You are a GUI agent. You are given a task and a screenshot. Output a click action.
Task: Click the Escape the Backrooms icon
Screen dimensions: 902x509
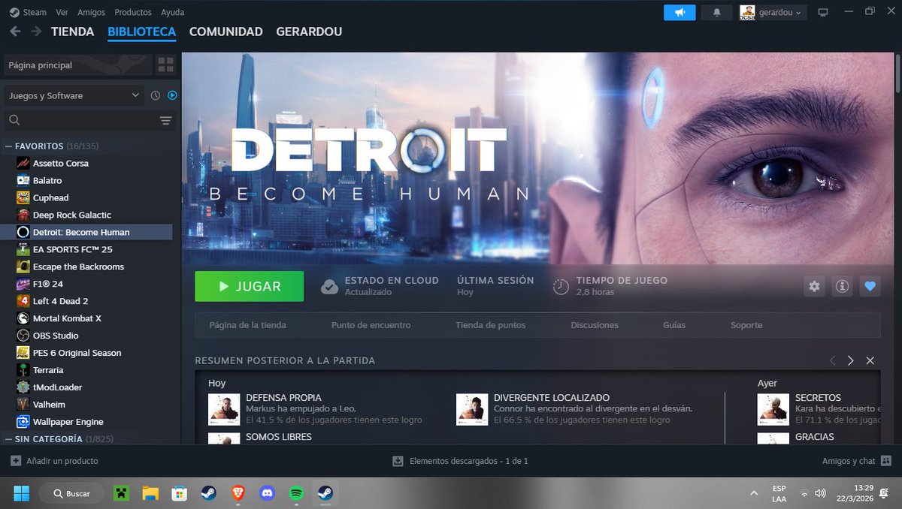pos(23,267)
